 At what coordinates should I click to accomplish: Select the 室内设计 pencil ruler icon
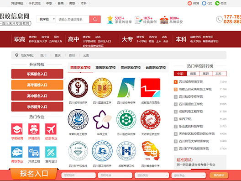(x=51, y=152)
